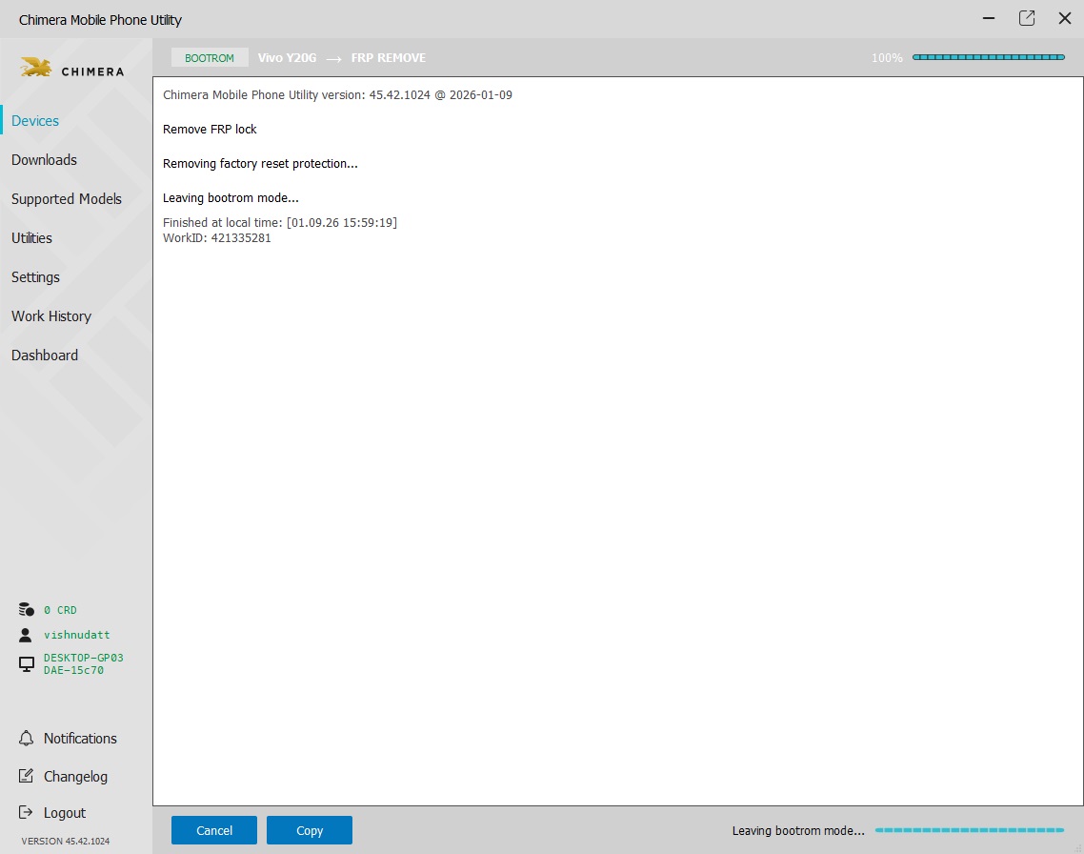1084x854 pixels.
Task: Click the top 100% progress bar
Action: (989, 57)
